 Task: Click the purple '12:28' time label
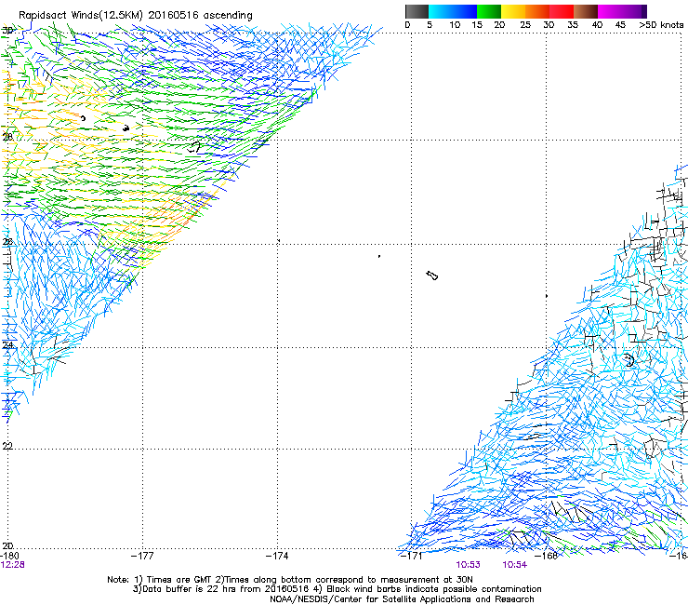point(12,565)
